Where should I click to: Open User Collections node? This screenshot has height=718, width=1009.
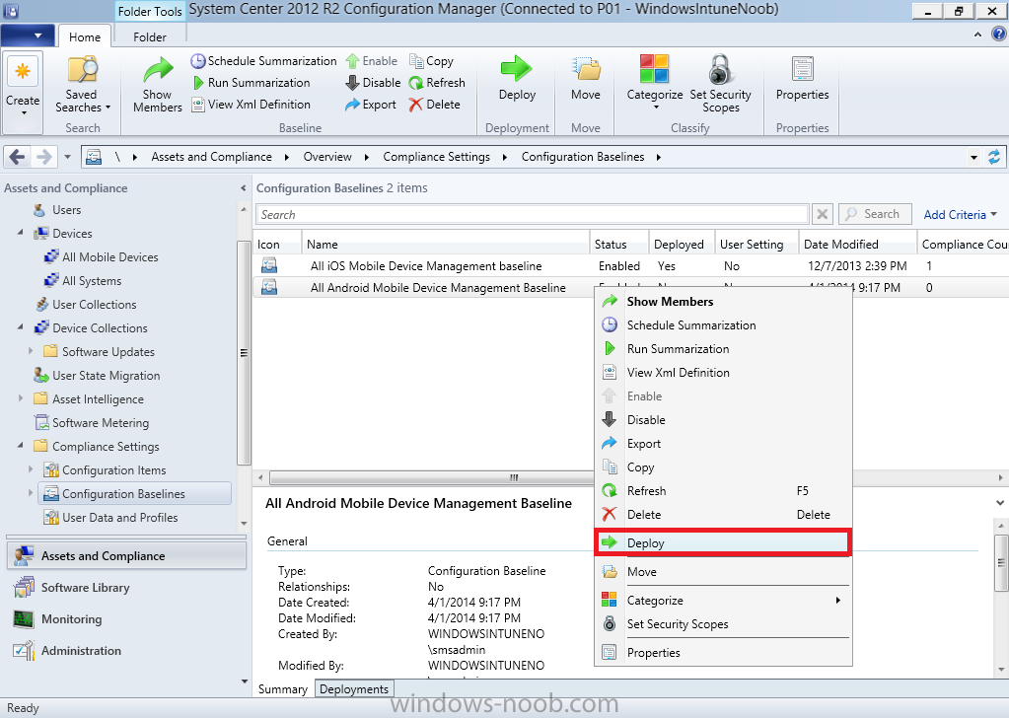coord(86,305)
